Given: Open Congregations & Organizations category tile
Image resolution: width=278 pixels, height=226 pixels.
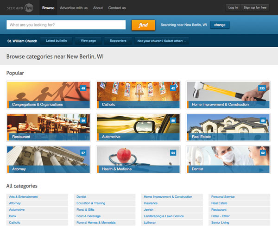Looking at the screenshot, I should [x=48, y=95].
